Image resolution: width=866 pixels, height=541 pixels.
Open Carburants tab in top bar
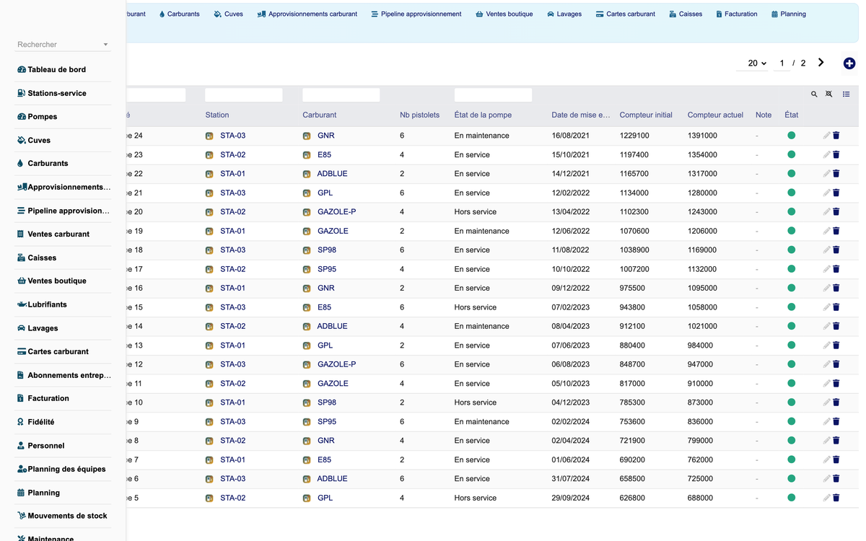179,14
